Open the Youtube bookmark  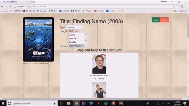99,11
